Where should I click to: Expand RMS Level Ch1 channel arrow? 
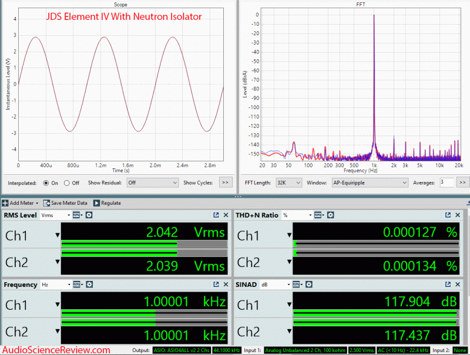[58, 235]
